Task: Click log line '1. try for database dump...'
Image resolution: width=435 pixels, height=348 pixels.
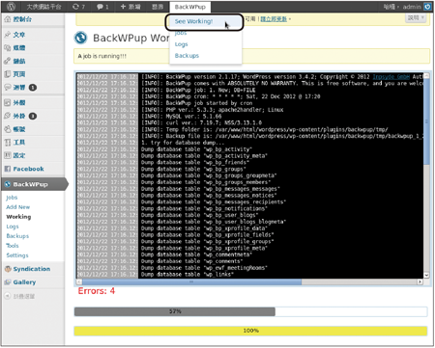Action: (x=183, y=143)
